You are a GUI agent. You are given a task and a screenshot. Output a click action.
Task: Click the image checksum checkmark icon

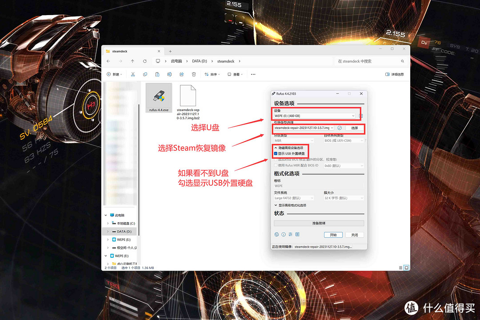click(x=340, y=128)
